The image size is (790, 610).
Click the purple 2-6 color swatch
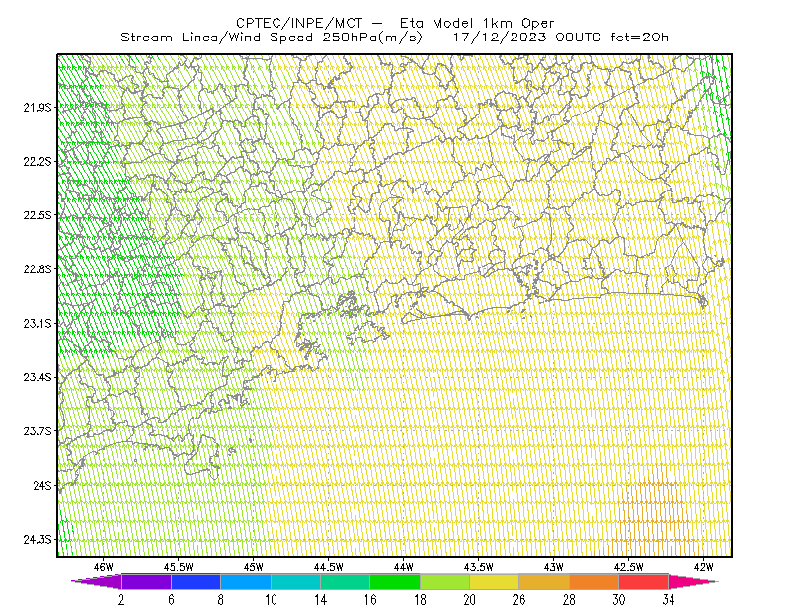pos(146,581)
